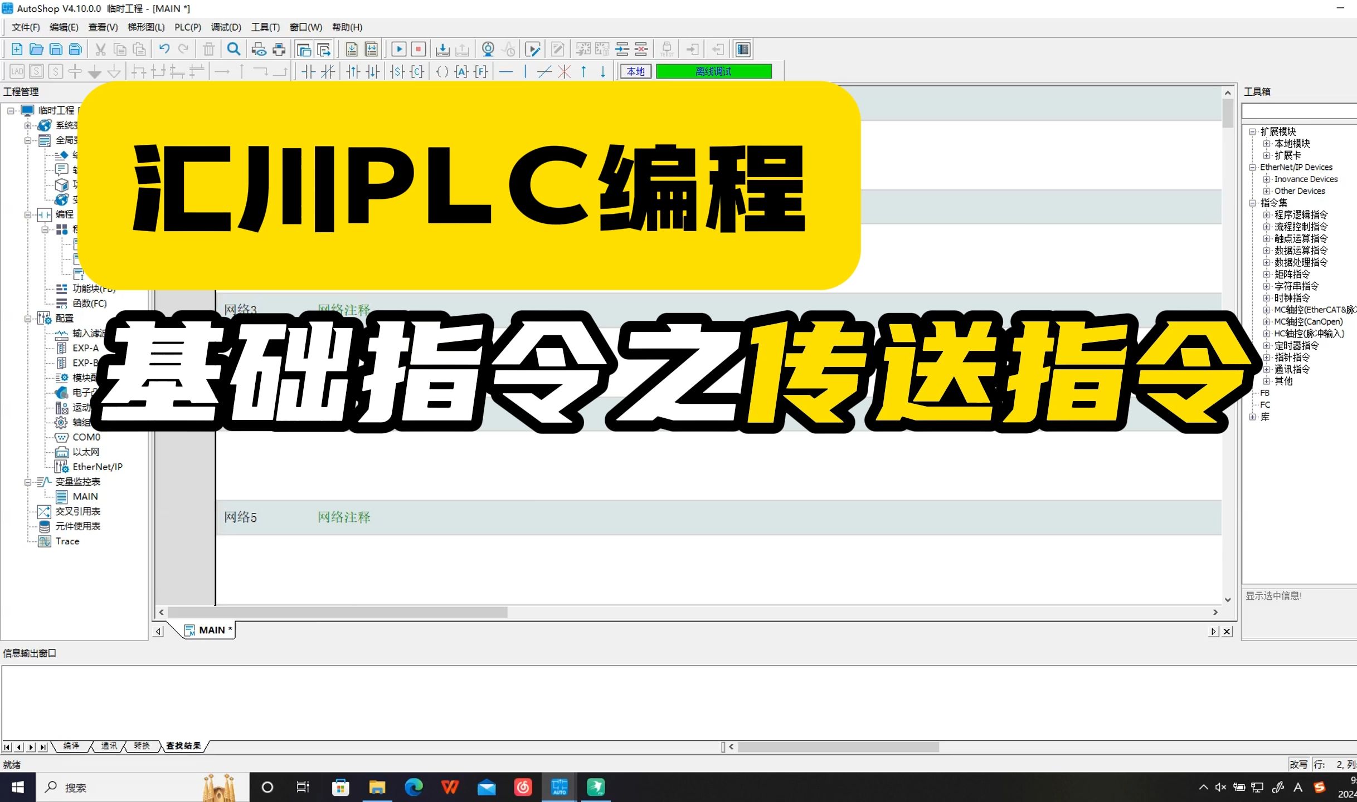Click the 本地 button on the toolbar
Viewport: 1357px width, 802px height.
click(634, 71)
